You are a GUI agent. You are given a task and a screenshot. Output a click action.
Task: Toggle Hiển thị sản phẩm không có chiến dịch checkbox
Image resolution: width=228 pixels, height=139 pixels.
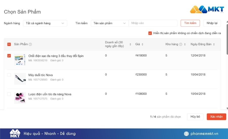click(150, 33)
